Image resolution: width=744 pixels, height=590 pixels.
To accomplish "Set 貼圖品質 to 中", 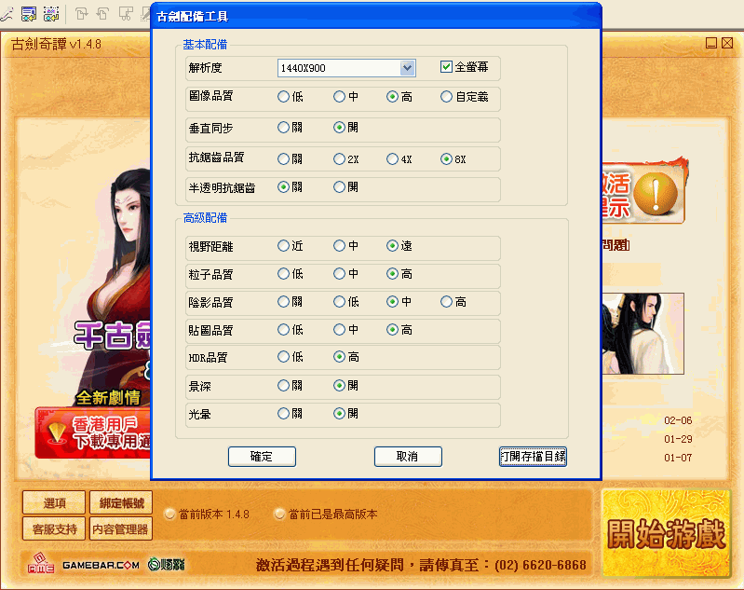I will [339, 330].
